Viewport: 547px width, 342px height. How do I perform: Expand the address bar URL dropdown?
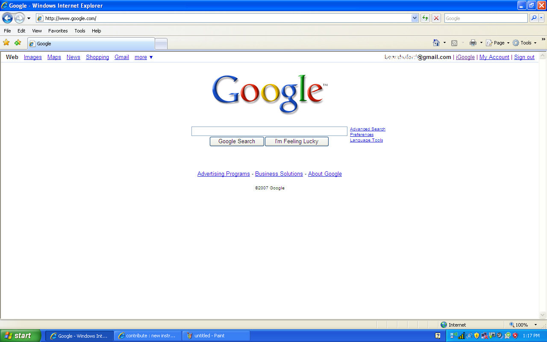[415, 18]
